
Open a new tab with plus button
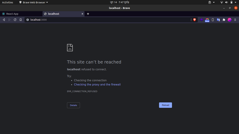[x=88, y=14]
